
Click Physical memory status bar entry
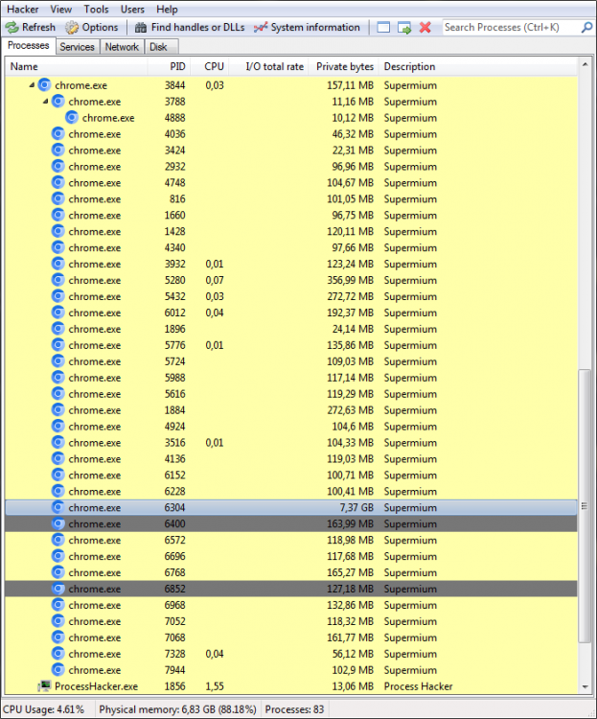[177, 709]
